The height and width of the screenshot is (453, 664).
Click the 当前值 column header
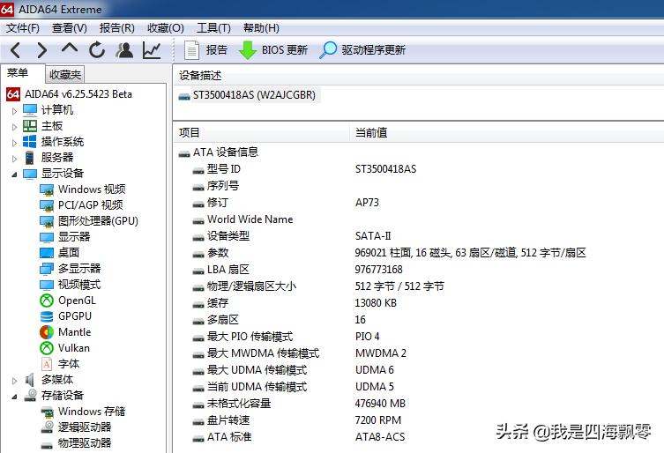click(371, 132)
